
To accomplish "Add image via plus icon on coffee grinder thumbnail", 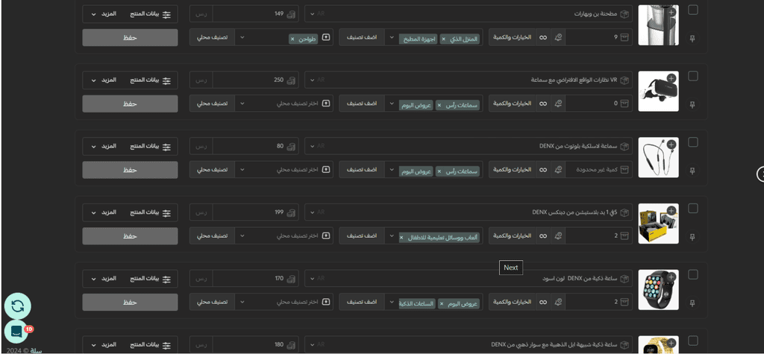I will tap(671, 12).
